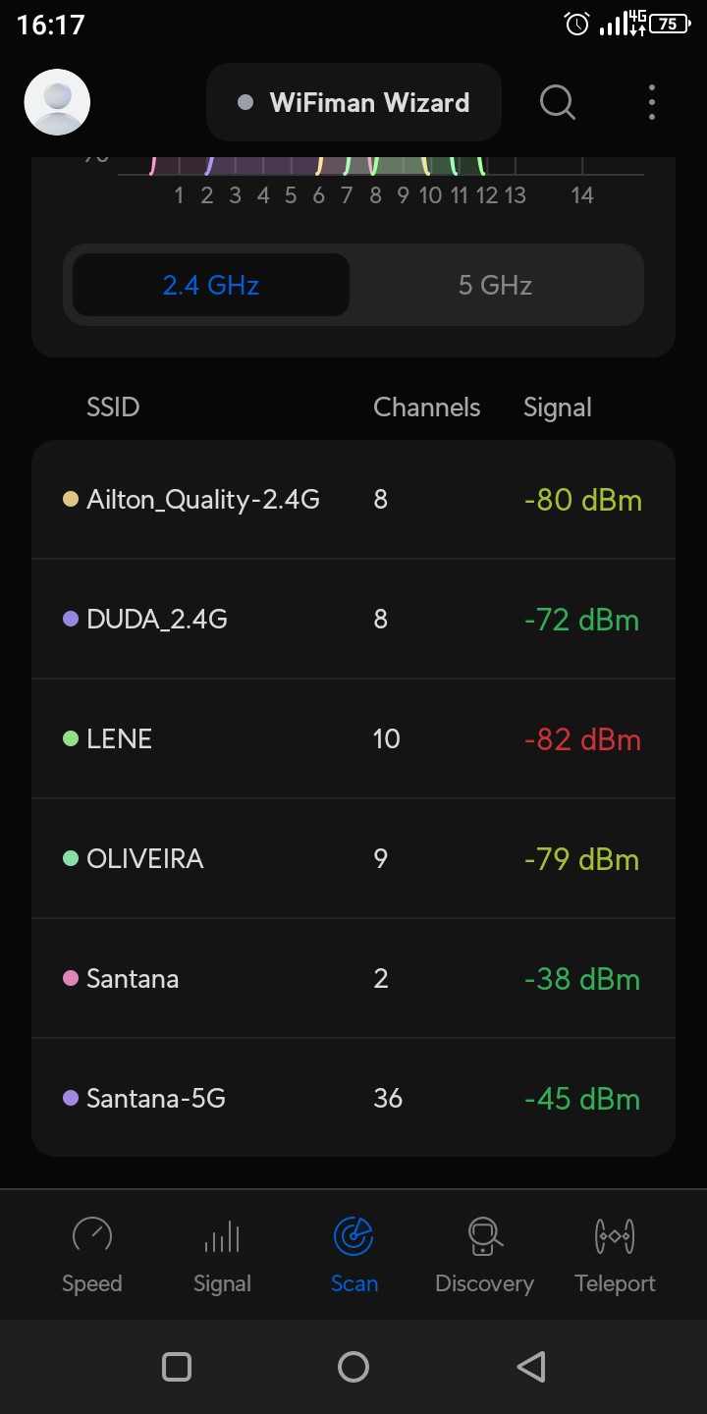The image size is (707, 1414).
Task: Open the WiFiman Wizard device selector
Action: pyautogui.click(x=353, y=103)
